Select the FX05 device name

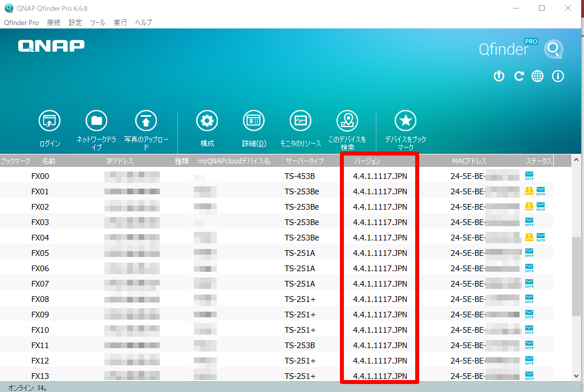click(40, 253)
